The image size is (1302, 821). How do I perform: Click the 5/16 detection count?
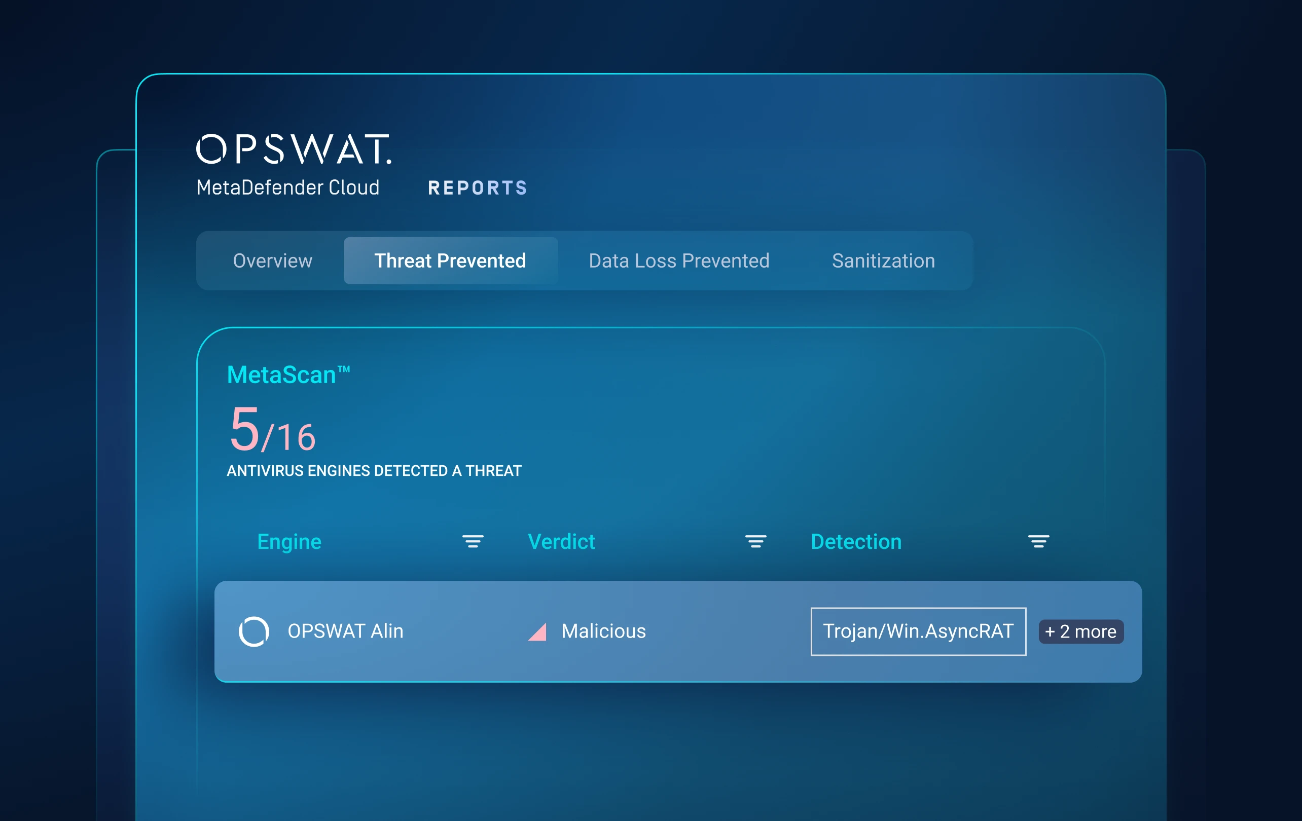[272, 429]
